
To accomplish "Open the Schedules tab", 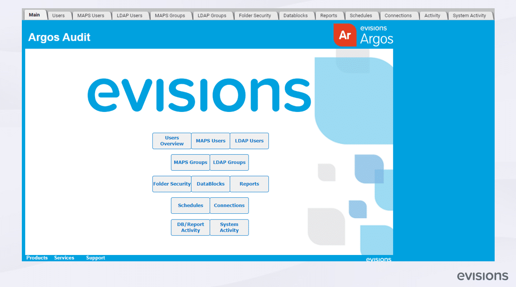I will point(361,16).
